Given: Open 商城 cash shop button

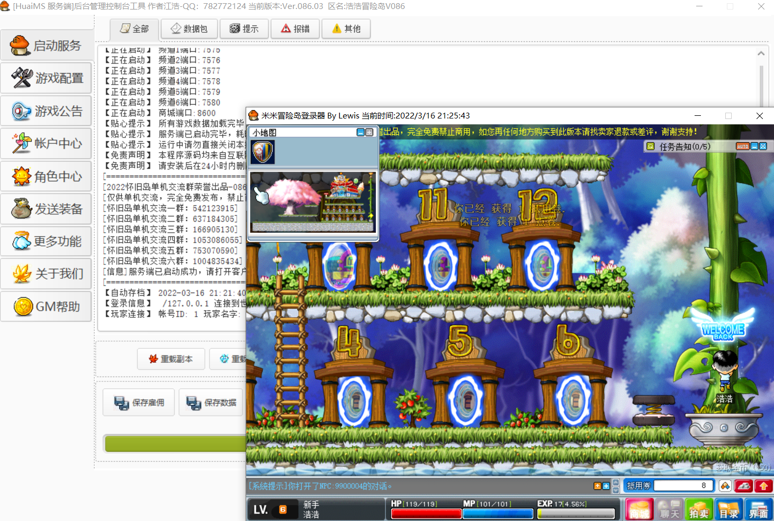Looking at the screenshot, I should pos(640,509).
